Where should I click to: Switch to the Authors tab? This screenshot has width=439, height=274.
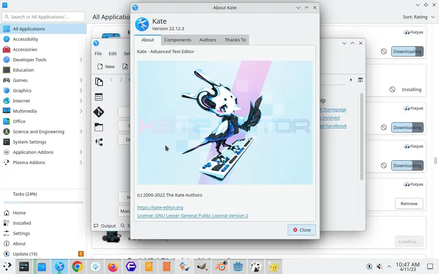(208, 40)
